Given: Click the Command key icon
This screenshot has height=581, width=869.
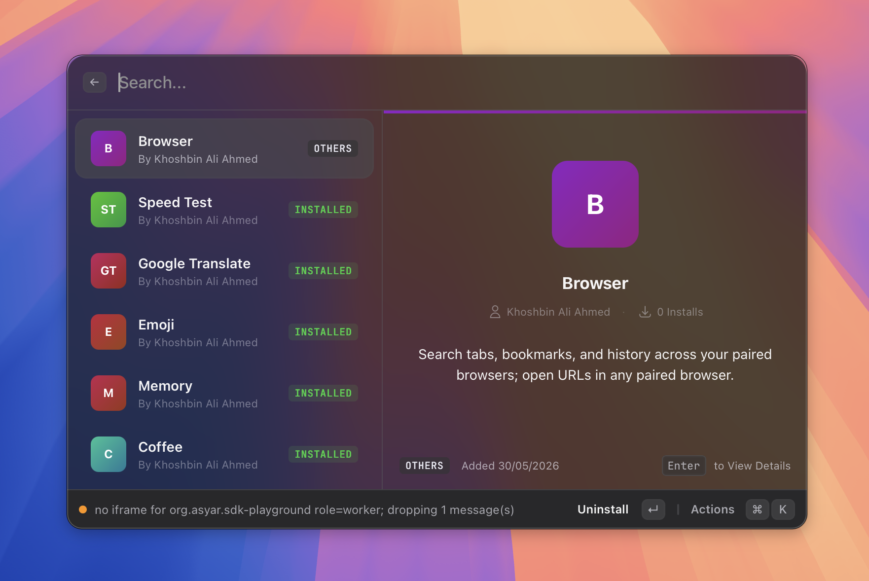Looking at the screenshot, I should (x=757, y=509).
